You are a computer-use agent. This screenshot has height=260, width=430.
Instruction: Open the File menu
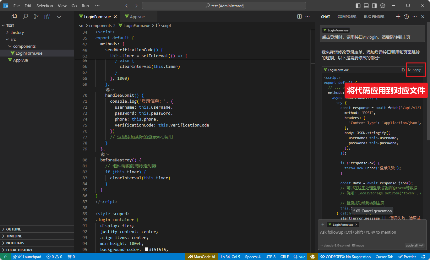coord(17,6)
